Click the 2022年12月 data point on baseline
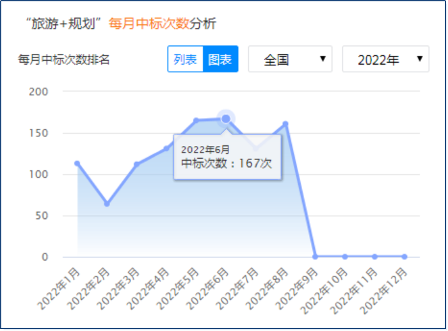The width and height of the screenshot is (448, 331). coord(404,257)
